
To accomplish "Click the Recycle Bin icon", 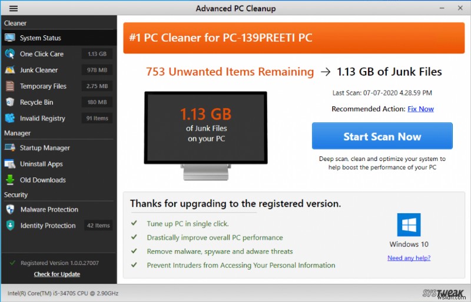I will [9, 102].
